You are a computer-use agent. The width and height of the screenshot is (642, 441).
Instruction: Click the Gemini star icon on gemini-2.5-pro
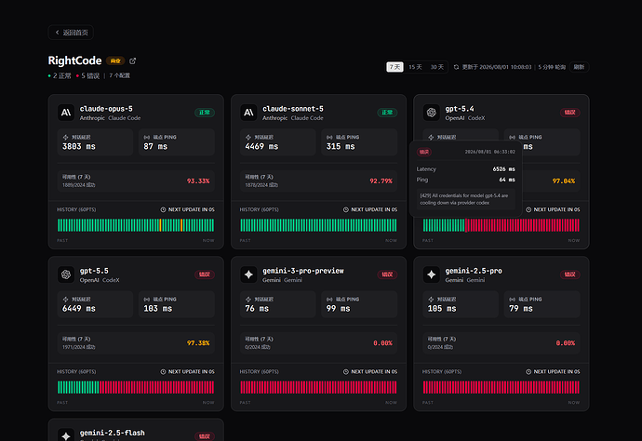[431, 274]
